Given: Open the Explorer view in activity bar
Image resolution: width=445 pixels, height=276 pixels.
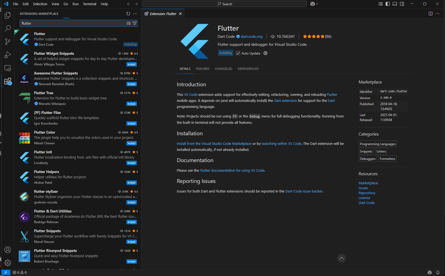Looking at the screenshot, I should (x=8, y=15).
